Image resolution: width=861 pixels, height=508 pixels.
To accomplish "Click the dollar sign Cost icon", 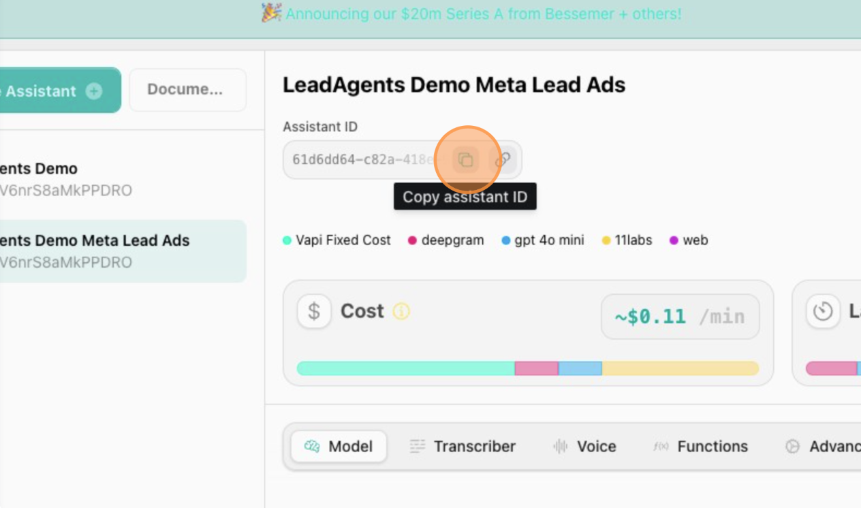I will pos(314,311).
